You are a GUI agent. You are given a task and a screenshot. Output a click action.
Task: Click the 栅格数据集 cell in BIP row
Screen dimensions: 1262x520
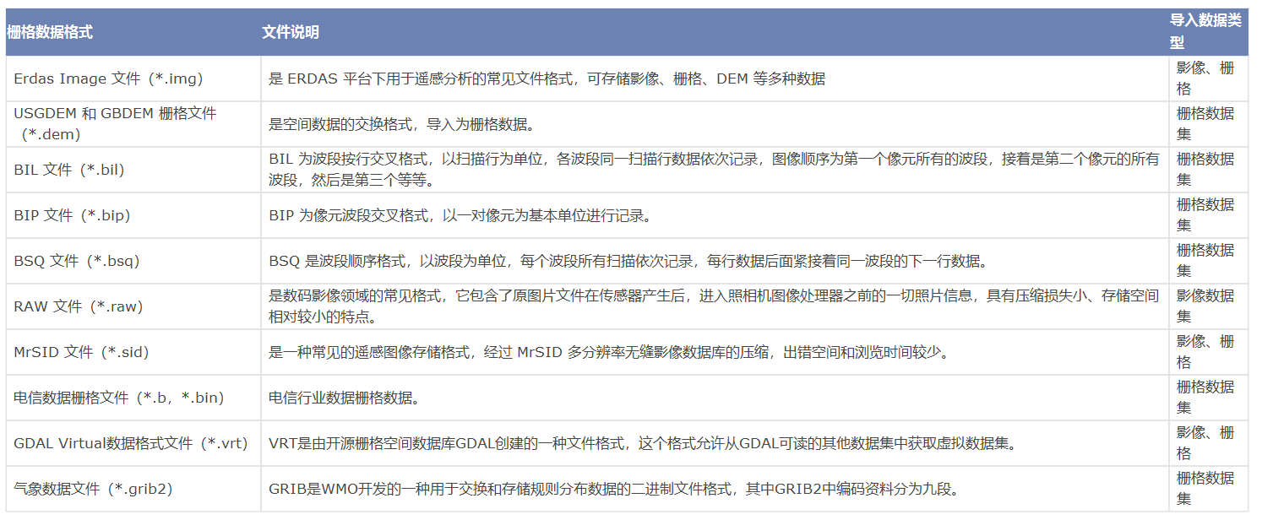(x=1209, y=215)
